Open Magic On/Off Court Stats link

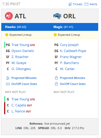click(x=73, y=84)
